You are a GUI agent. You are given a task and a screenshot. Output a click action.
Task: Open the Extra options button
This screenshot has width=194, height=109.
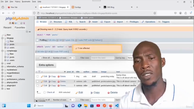coord(46,65)
